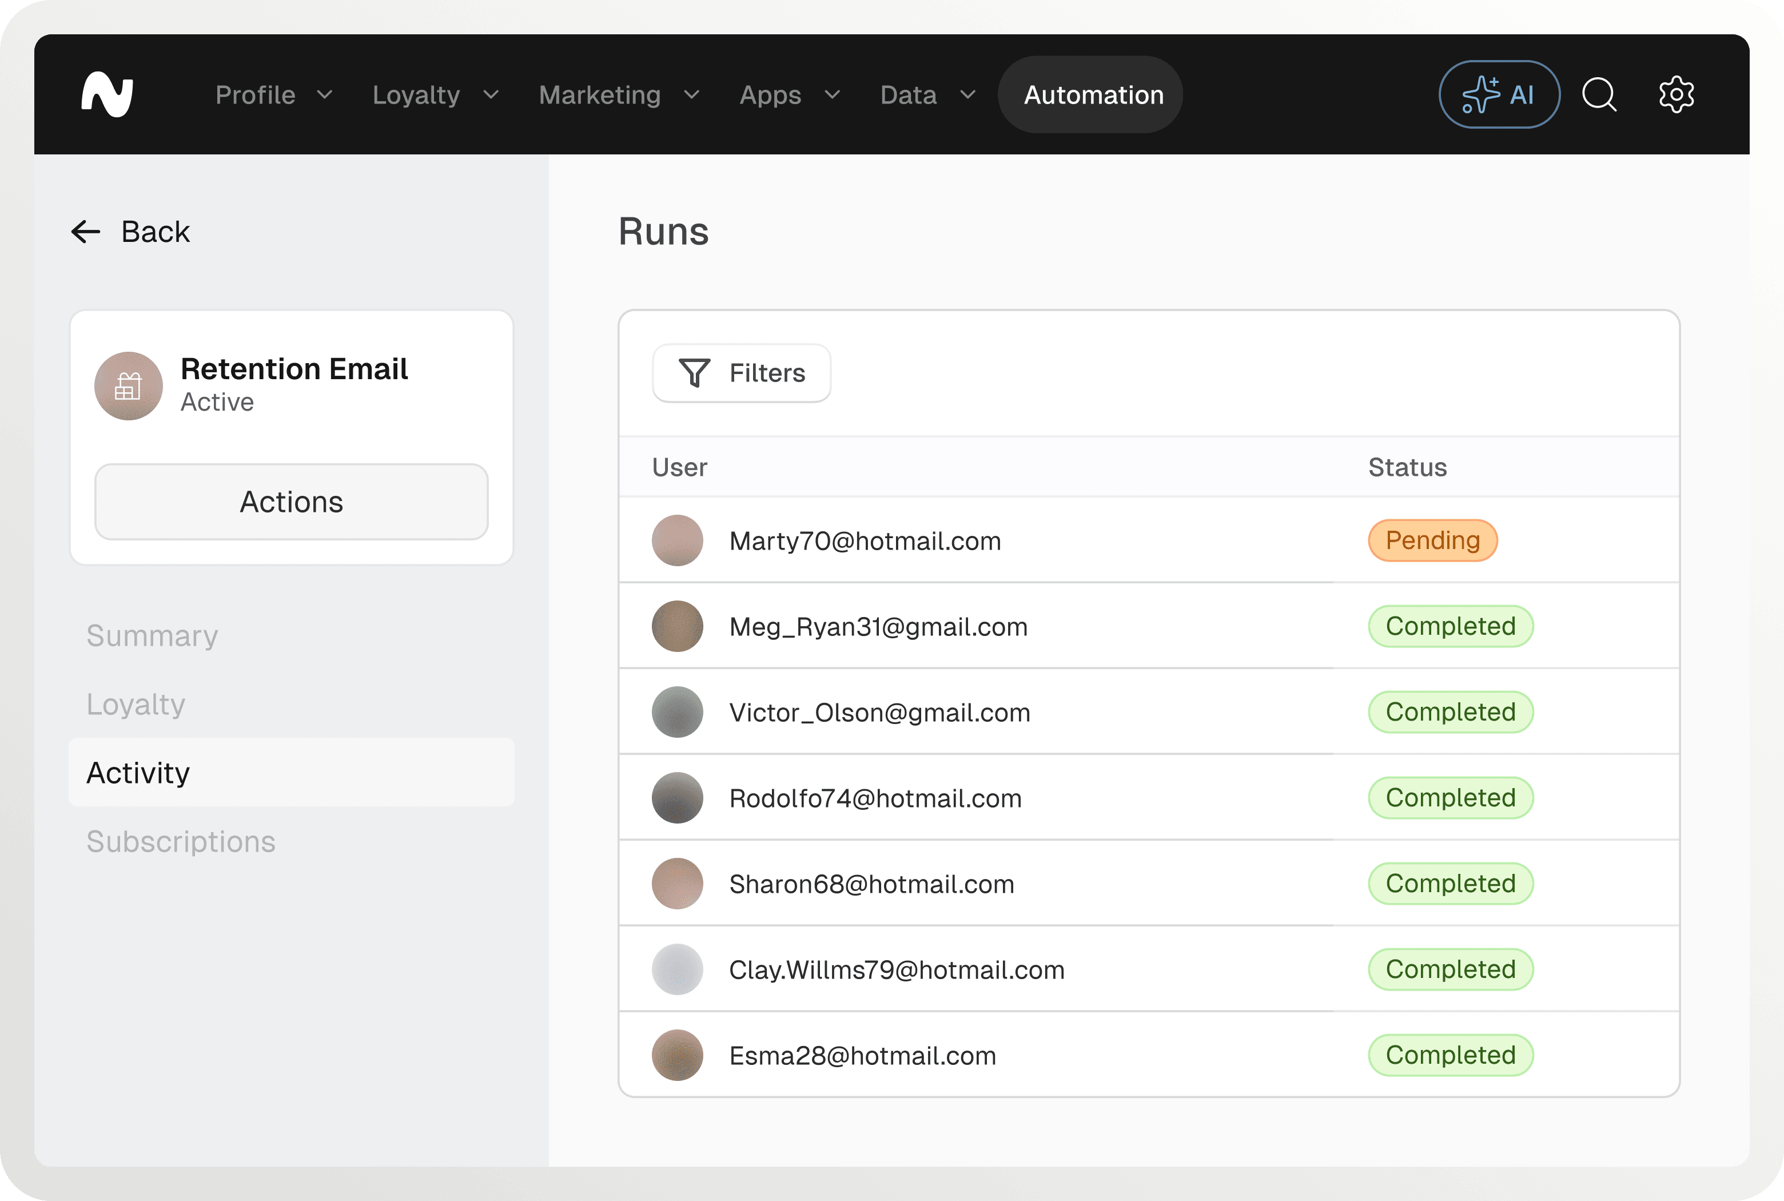Click the Retention Email gift avatar
This screenshot has width=1784, height=1201.
click(129, 386)
